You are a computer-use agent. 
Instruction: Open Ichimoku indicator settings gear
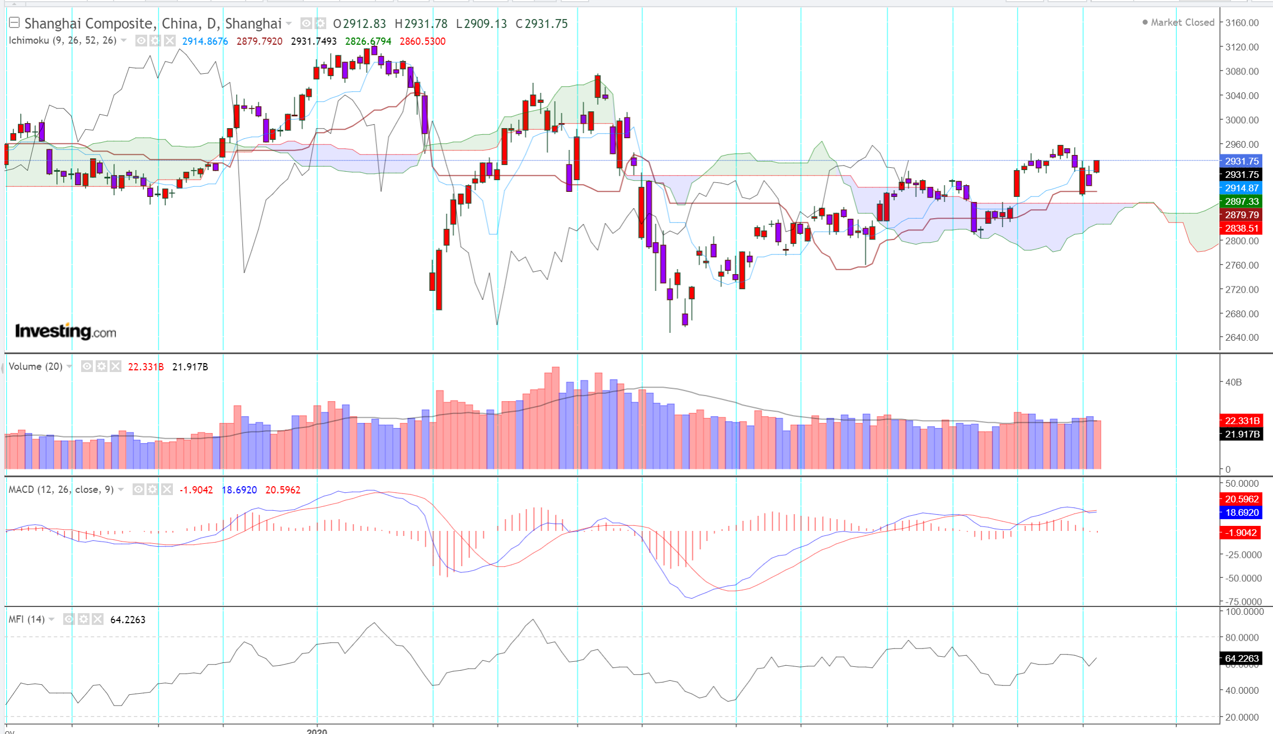coord(155,41)
